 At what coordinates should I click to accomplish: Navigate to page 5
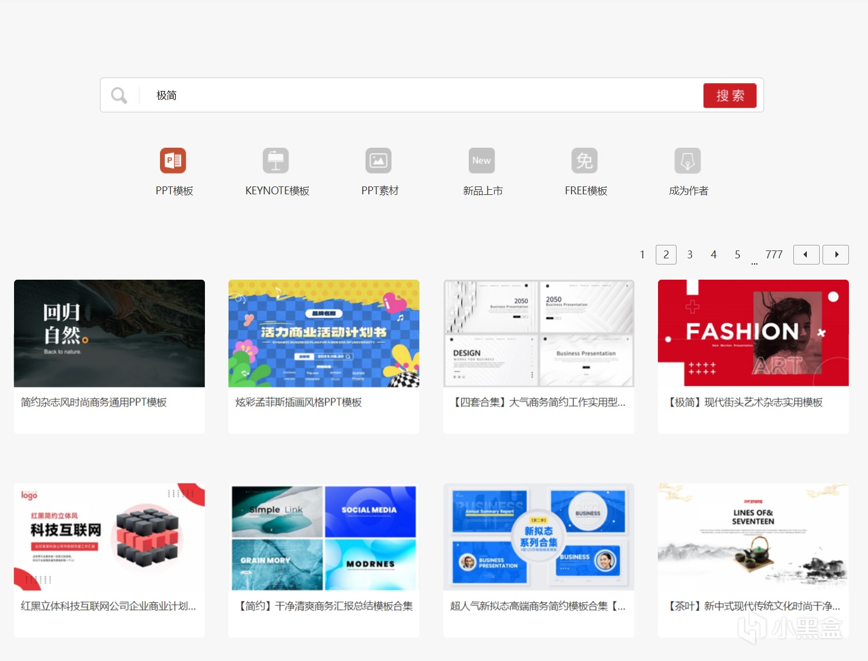tap(738, 254)
